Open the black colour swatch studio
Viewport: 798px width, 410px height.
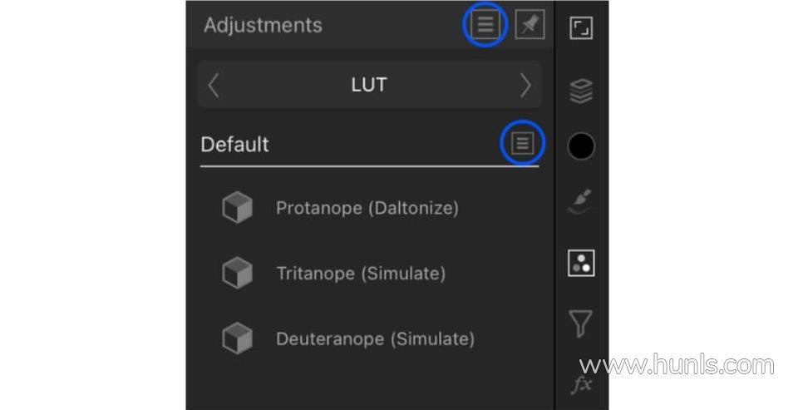pyautogui.click(x=581, y=147)
